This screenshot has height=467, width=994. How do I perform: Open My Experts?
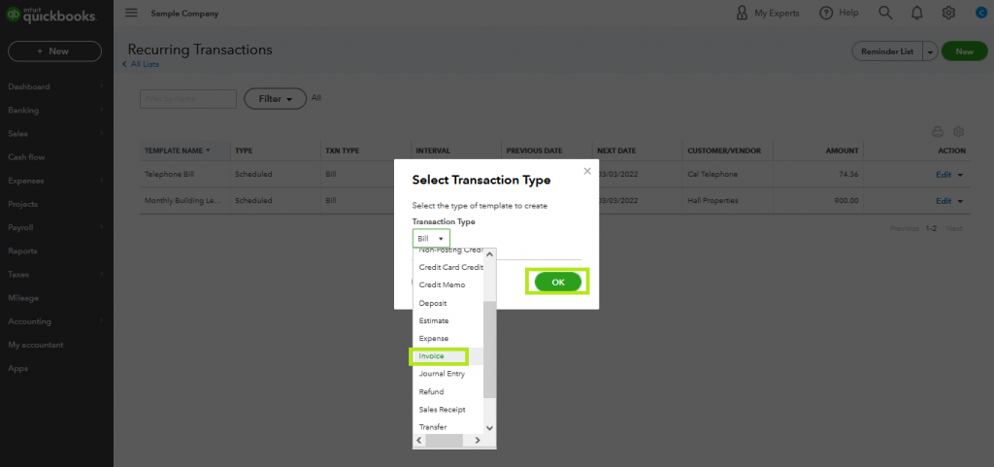tap(768, 14)
